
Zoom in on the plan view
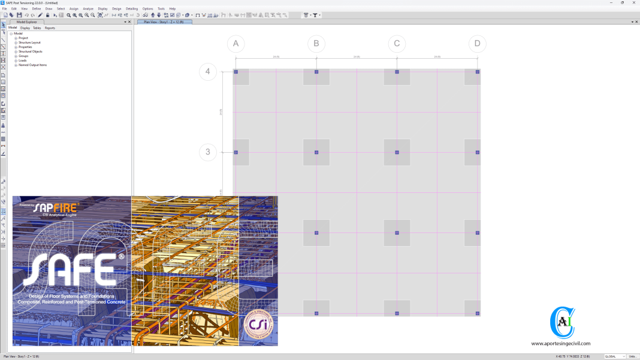pyautogui.click(x=86, y=16)
